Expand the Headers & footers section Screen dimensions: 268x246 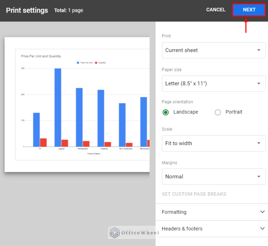pyautogui.click(x=212, y=229)
